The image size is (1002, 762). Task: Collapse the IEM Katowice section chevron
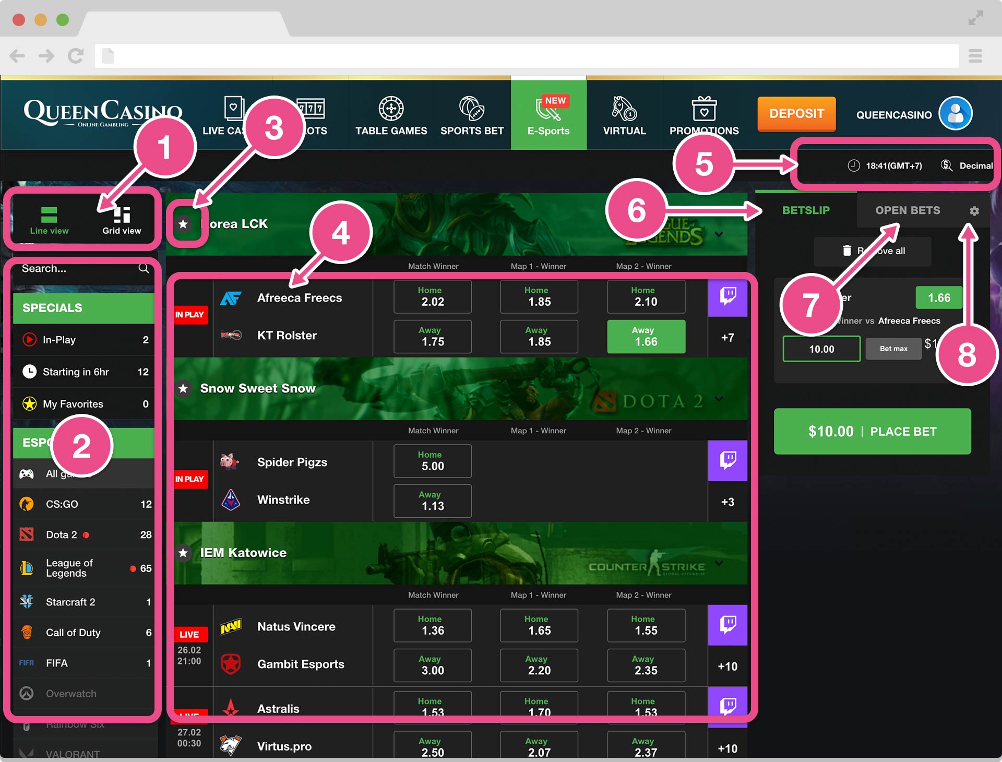(x=719, y=563)
